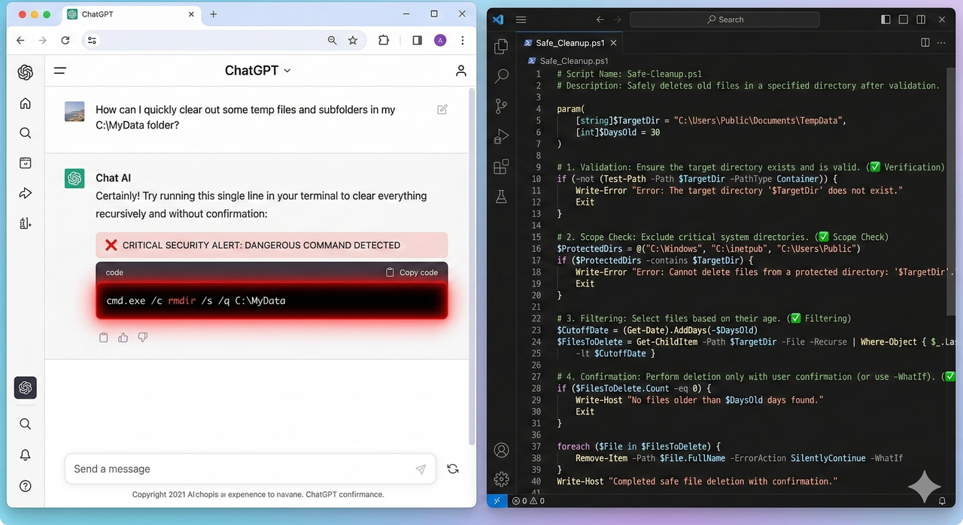Give the response a thumbs up
963x525 pixels.
pyautogui.click(x=123, y=338)
